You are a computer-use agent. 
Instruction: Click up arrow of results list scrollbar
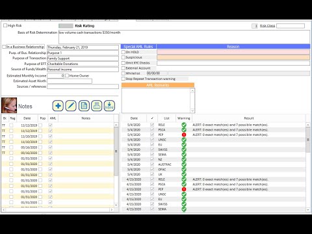308,125
